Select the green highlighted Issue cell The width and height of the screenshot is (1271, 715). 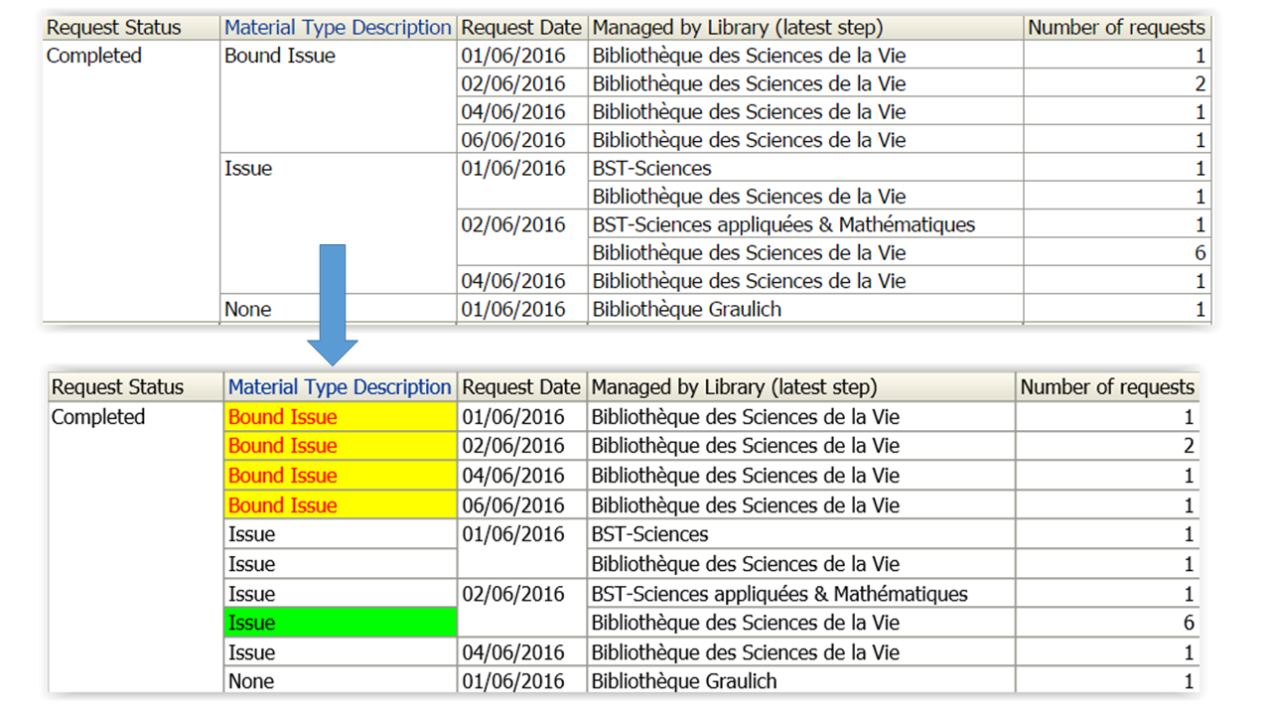[340, 623]
